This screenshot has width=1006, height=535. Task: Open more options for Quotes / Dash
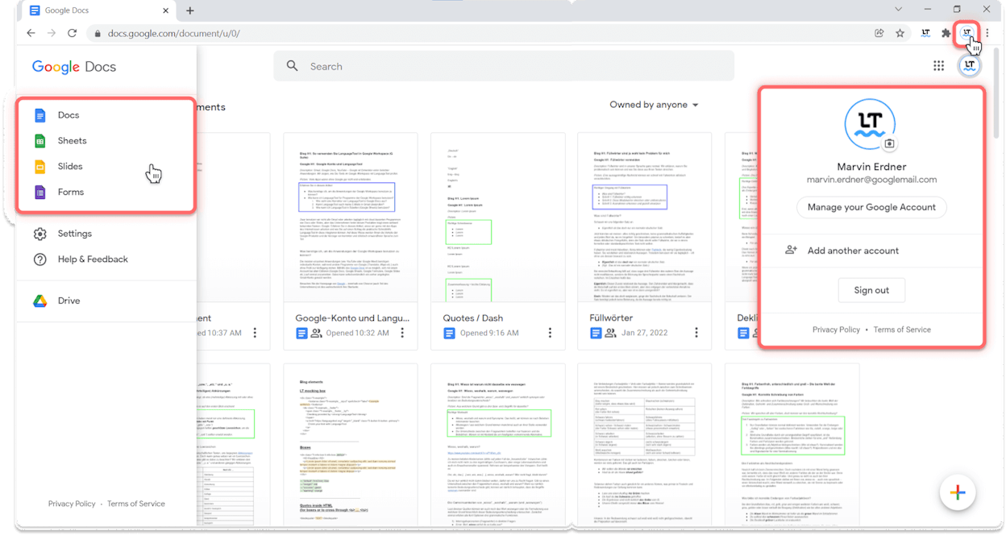pyautogui.click(x=550, y=333)
